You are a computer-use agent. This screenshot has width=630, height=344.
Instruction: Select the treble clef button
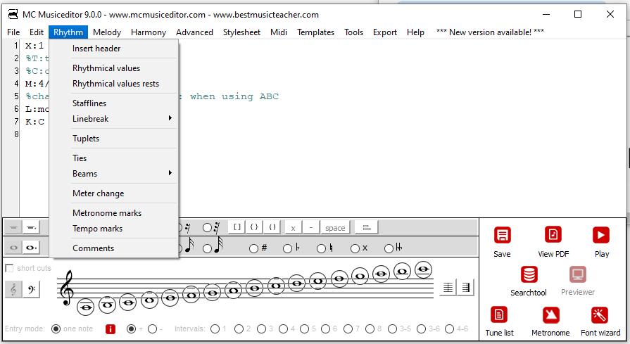click(13, 289)
